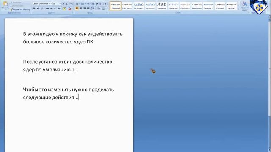Center the paragraph text
Viewport: 271px width, 152px height.
[81, 8]
